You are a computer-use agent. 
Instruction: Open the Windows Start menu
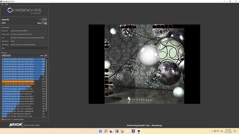click(x=100, y=131)
